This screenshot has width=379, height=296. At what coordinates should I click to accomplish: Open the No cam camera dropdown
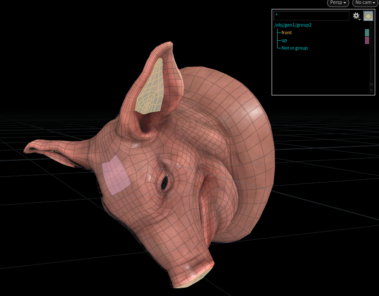(365, 3)
